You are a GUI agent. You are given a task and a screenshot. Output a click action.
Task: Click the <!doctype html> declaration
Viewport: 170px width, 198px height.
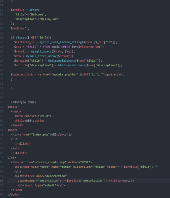coord(23,102)
